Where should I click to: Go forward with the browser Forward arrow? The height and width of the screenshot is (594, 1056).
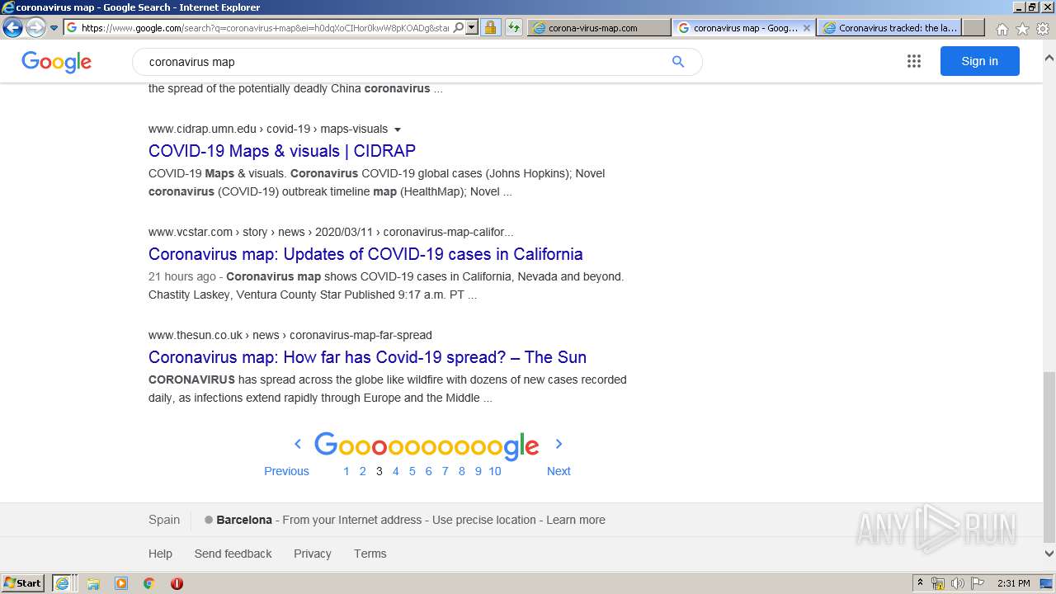coord(35,27)
